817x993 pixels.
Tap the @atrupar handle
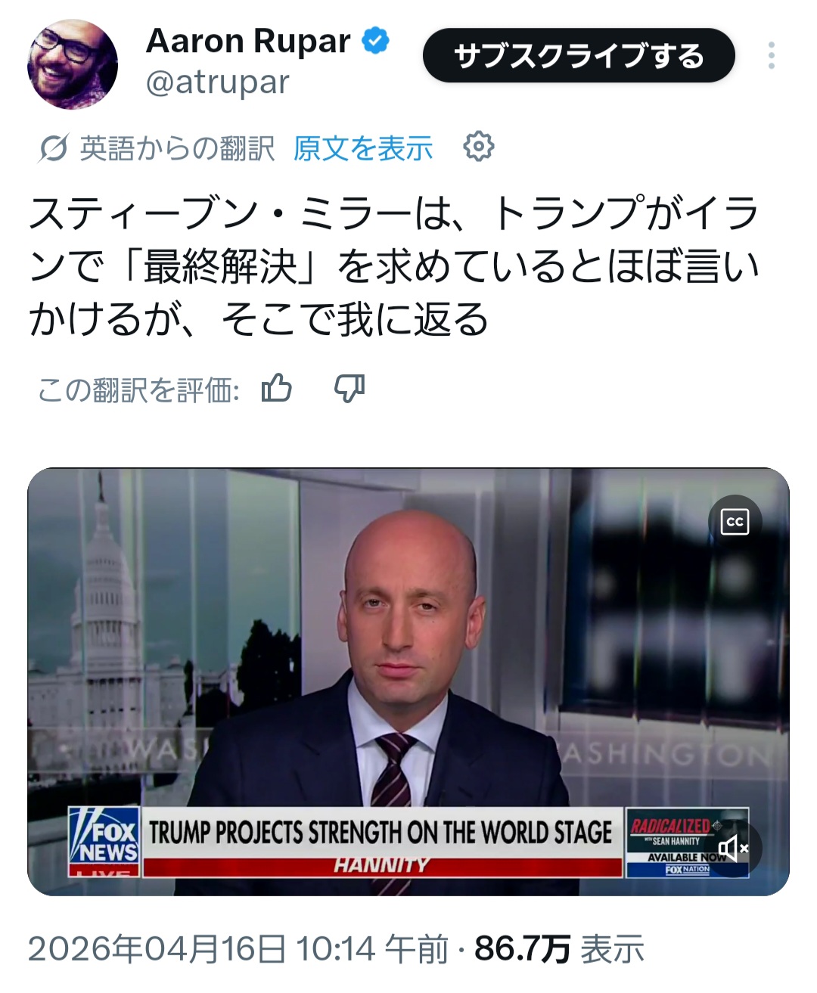(x=218, y=82)
